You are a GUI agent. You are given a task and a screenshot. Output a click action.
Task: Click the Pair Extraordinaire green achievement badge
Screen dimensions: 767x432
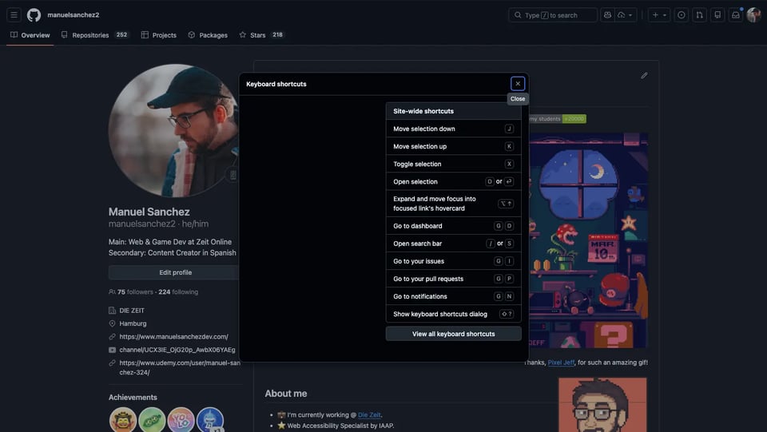click(152, 420)
